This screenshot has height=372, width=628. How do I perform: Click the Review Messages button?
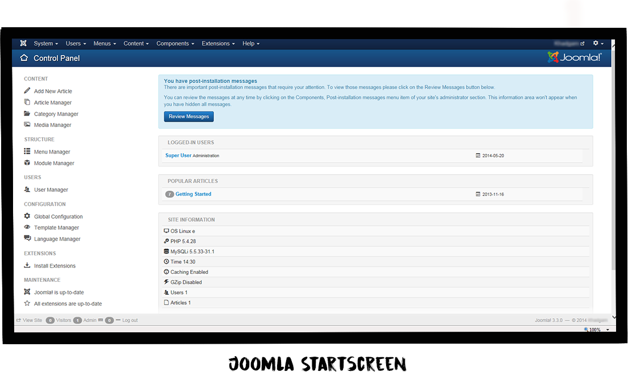[189, 116]
